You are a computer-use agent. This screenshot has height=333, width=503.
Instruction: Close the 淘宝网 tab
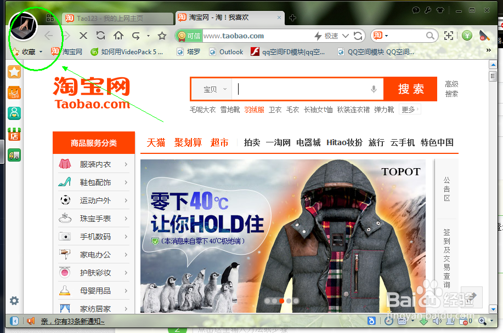[x=279, y=18]
